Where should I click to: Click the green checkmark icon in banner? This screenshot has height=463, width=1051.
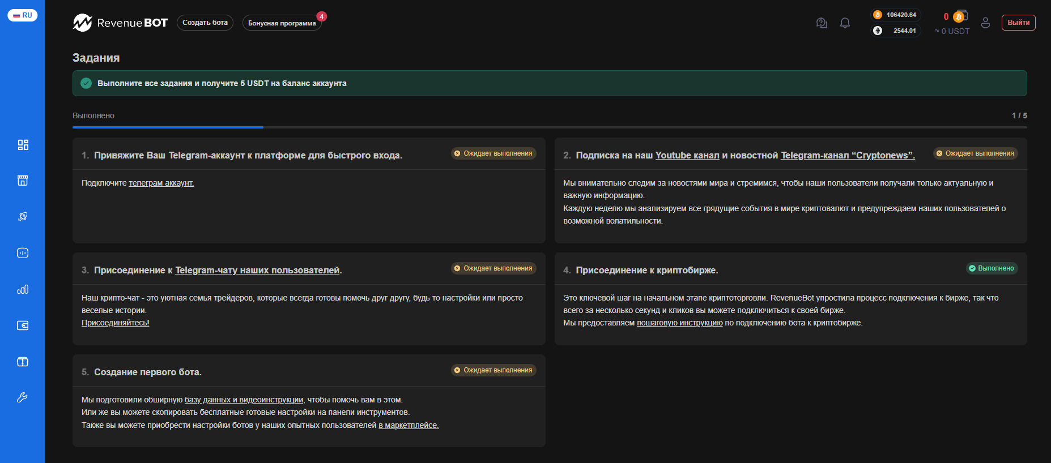86,83
